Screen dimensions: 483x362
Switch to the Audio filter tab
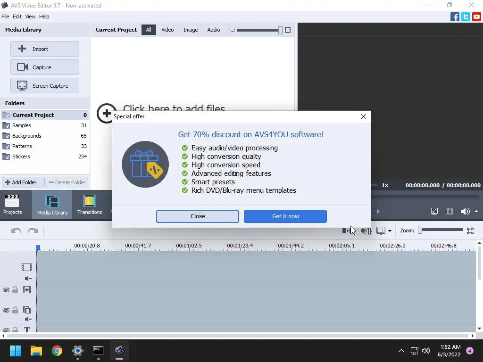click(x=214, y=30)
